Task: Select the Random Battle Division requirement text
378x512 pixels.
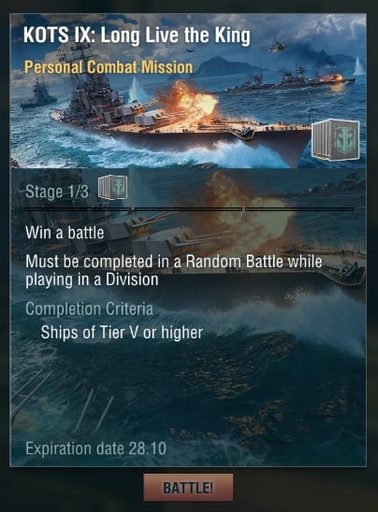Action: coord(174,271)
